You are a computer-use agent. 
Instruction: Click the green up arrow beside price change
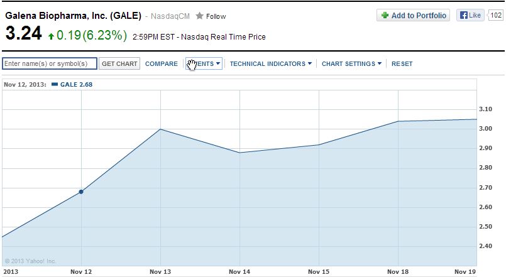coord(51,37)
